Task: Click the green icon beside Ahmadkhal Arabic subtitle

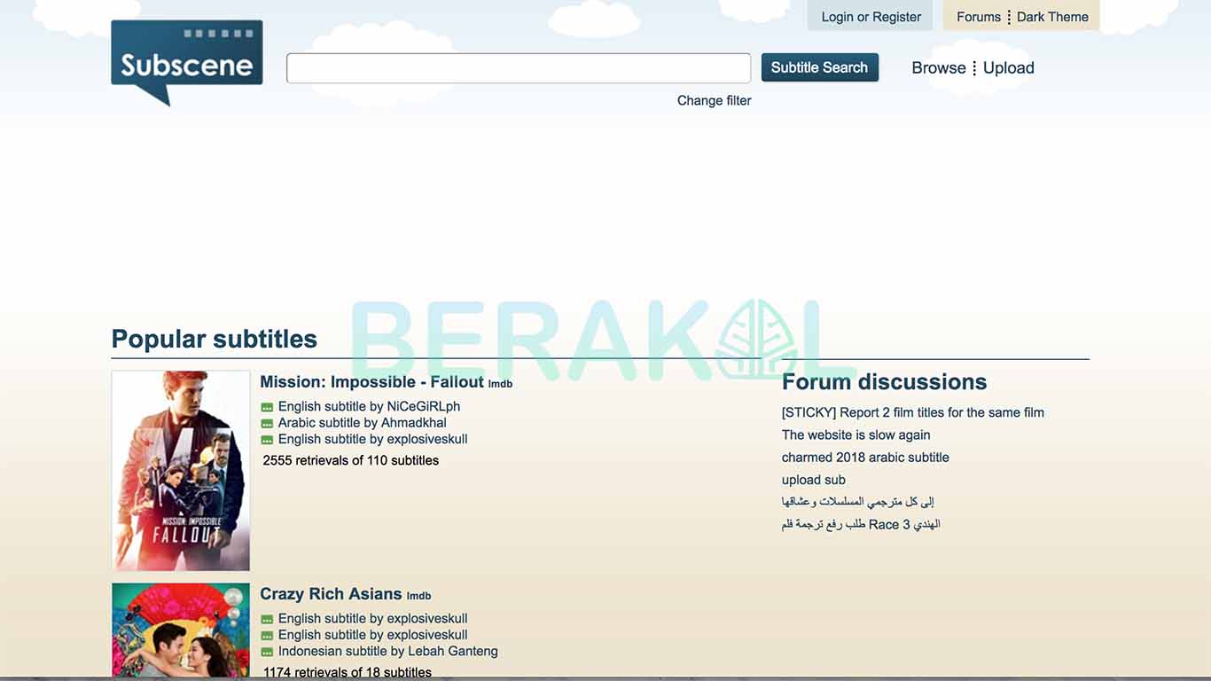Action: tap(267, 424)
